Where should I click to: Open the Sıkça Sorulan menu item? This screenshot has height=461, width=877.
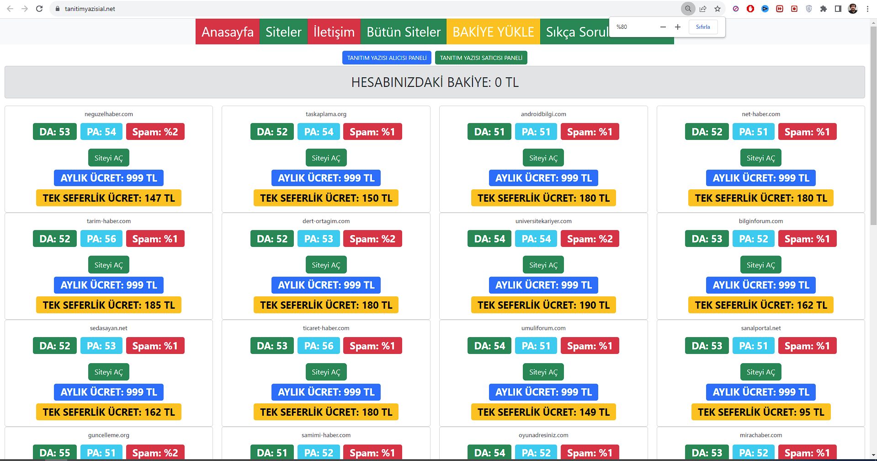click(x=575, y=32)
